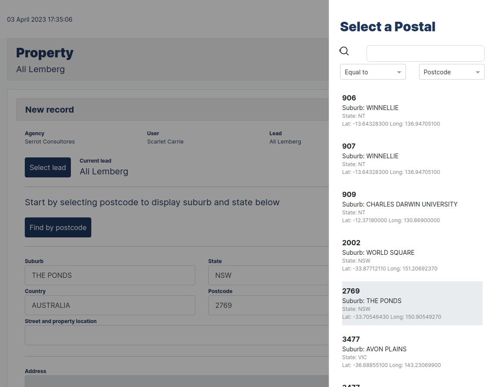Click the Street and property location field
493x387 pixels.
tap(176, 335)
